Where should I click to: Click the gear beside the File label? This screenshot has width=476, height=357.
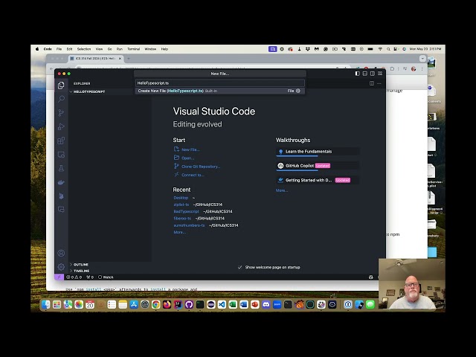point(298,91)
